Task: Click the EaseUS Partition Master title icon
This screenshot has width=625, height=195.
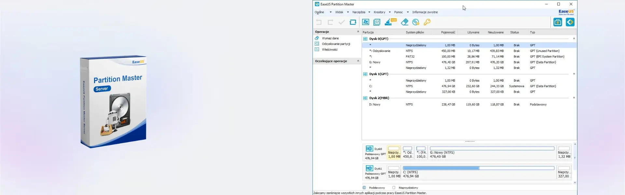Action: click(317, 4)
